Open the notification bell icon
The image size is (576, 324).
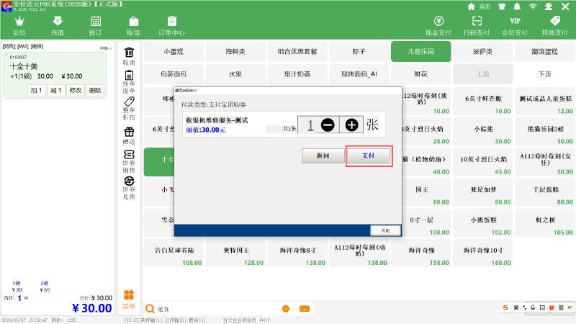517,6
